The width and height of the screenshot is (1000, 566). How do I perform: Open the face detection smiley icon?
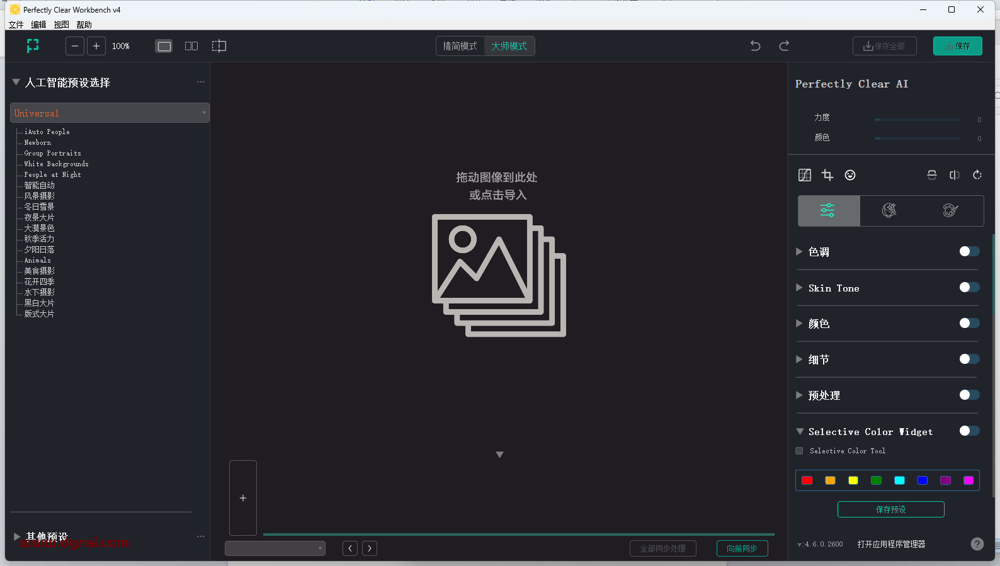850,175
